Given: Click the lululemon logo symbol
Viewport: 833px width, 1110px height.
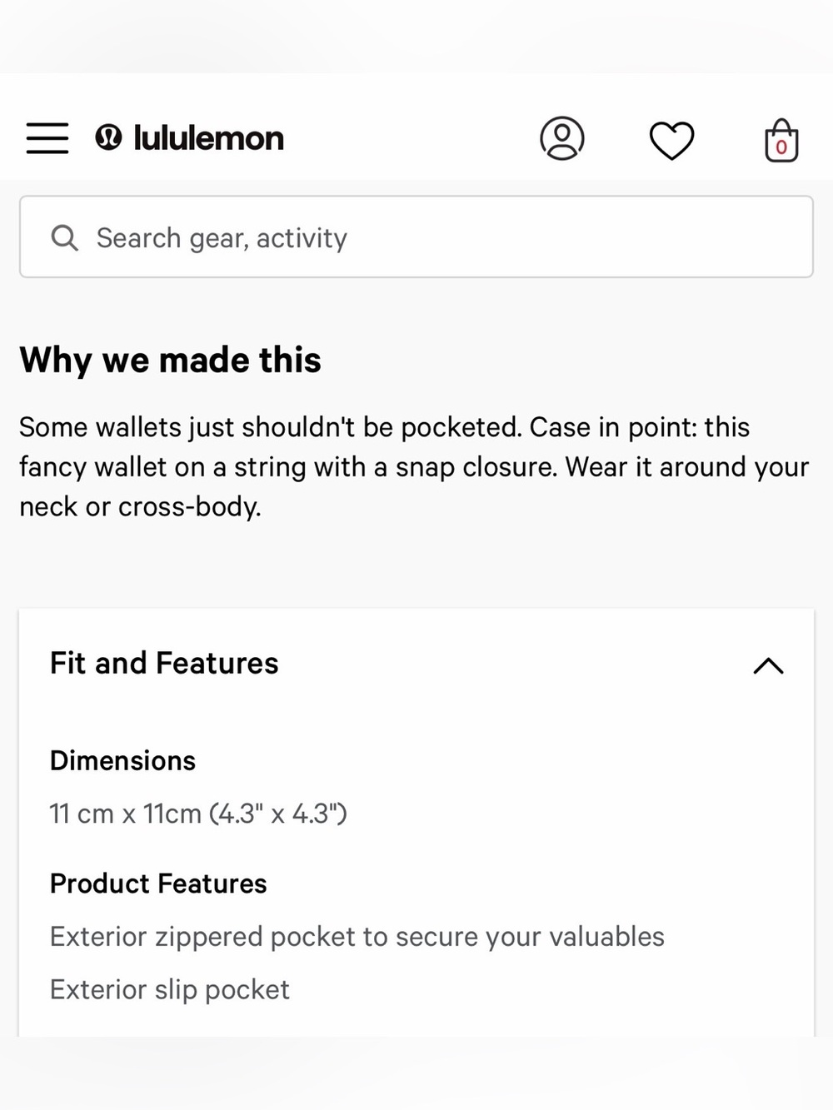Looking at the screenshot, I should tap(108, 137).
